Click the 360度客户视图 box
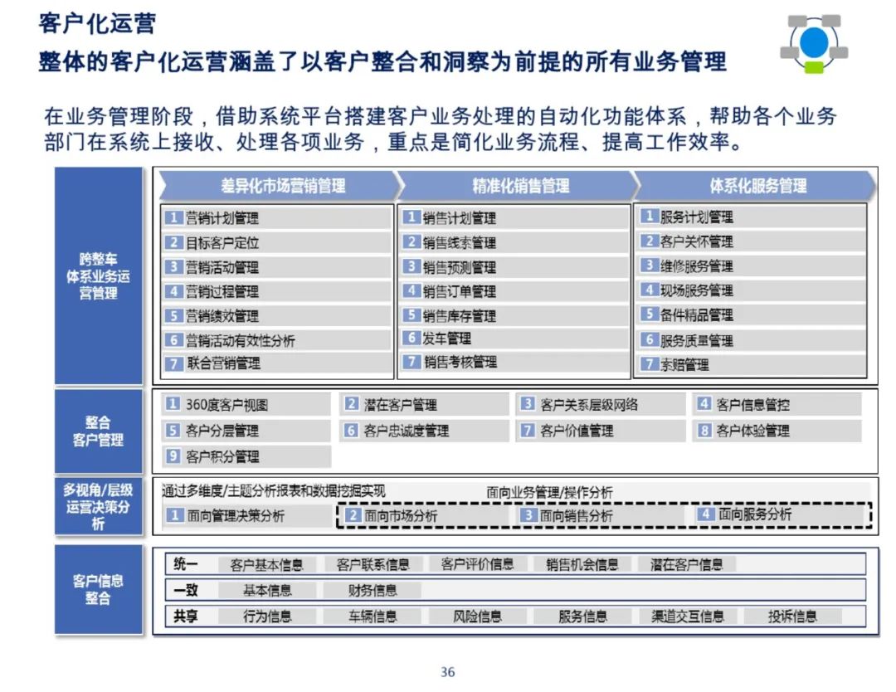This screenshot has height=692, width=896. [246, 405]
